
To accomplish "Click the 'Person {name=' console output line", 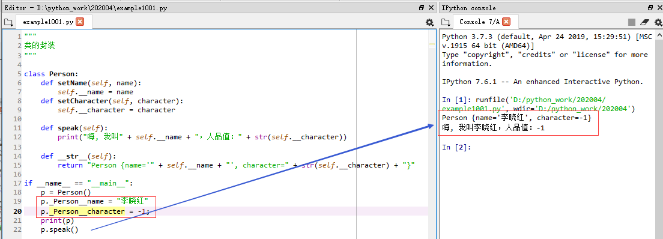I will [516, 118].
